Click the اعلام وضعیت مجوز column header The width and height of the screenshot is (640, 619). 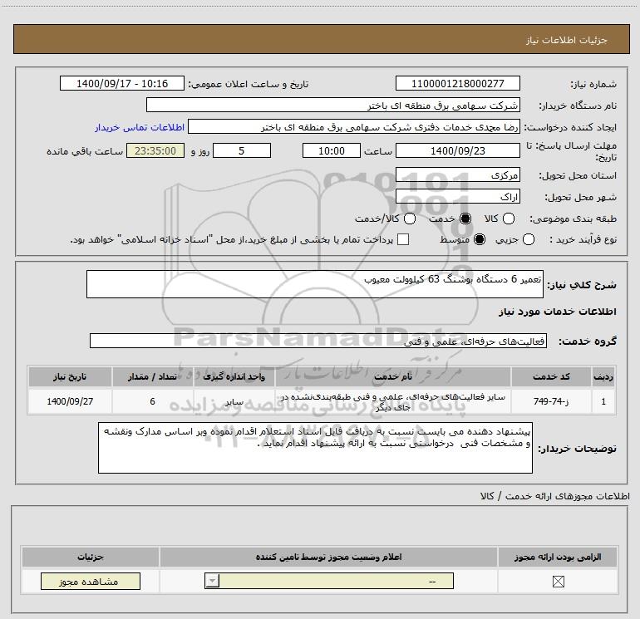328,557
